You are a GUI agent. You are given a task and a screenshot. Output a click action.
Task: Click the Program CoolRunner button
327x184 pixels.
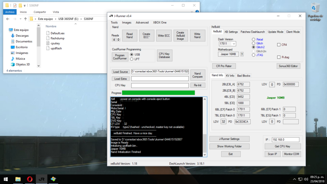120,57
